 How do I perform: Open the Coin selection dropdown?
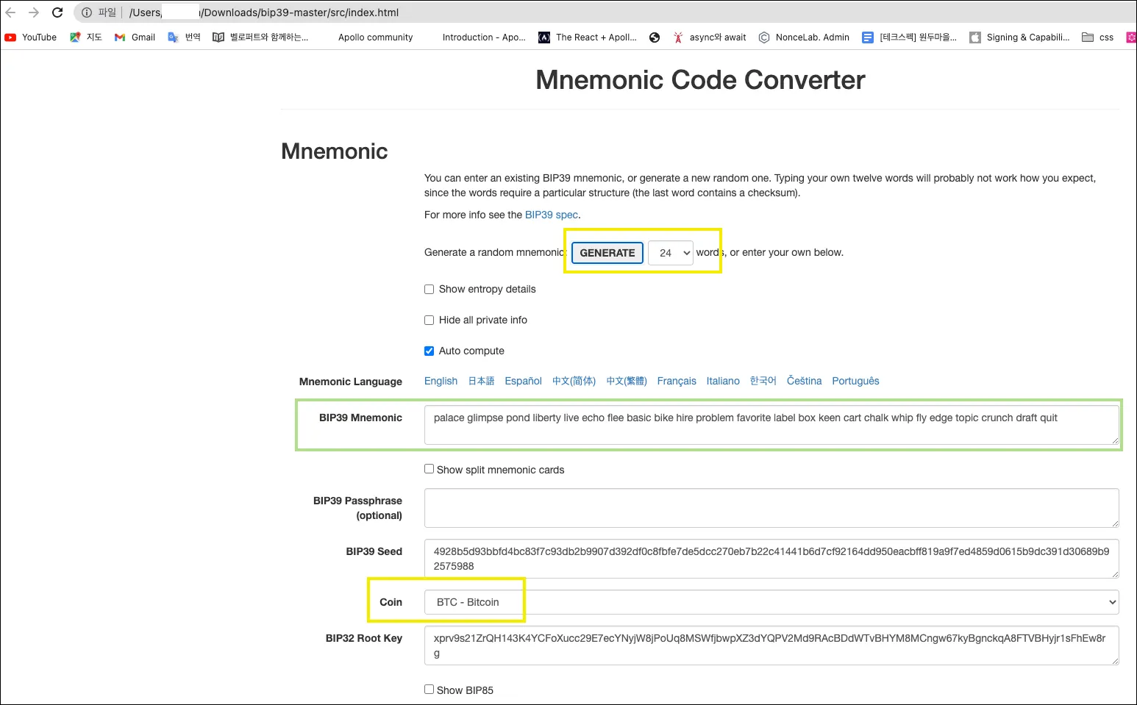[x=771, y=602]
